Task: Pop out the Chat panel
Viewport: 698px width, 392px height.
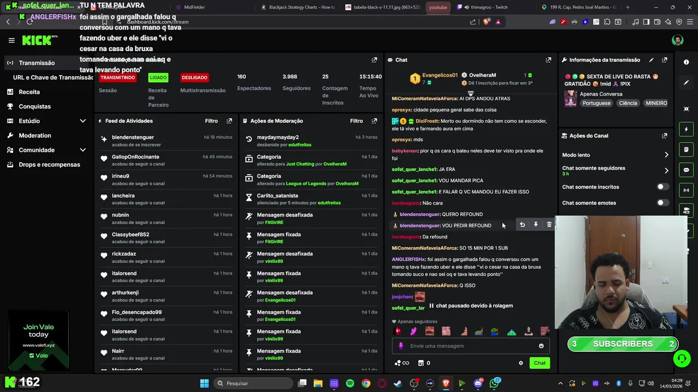Action: coord(549,60)
